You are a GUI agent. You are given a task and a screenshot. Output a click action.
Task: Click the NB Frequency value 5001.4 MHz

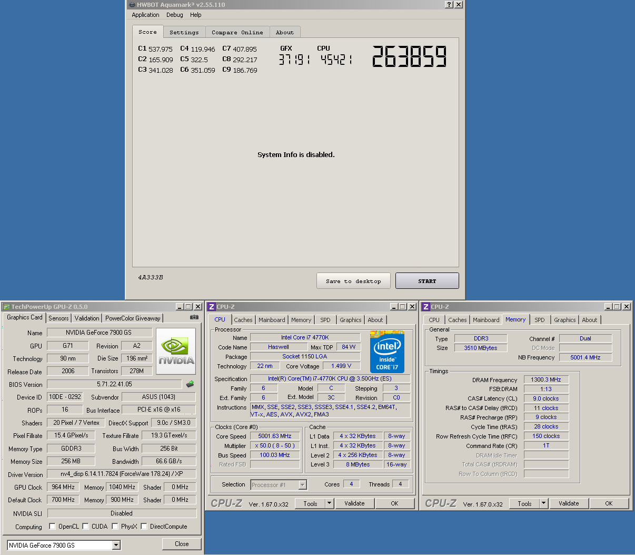(586, 357)
